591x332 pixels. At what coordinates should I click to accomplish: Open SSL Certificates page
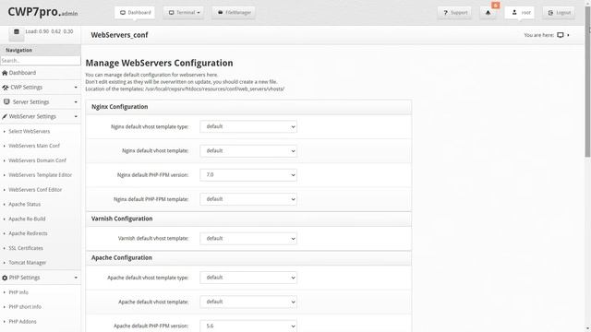pos(26,248)
